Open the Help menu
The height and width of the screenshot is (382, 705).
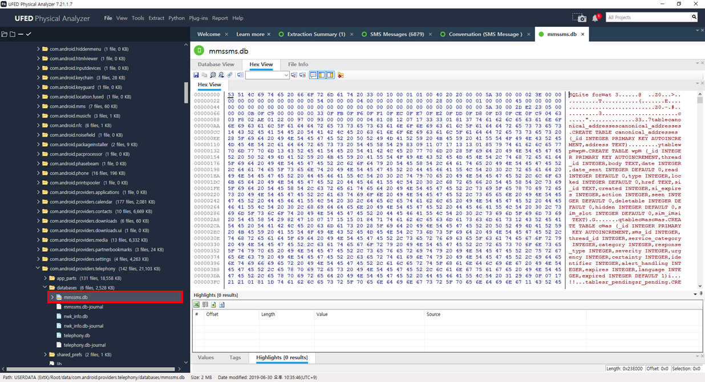pos(238,18)
